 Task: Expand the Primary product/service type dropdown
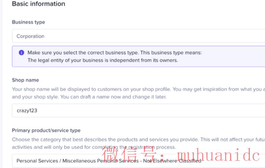tap(138, 161)
